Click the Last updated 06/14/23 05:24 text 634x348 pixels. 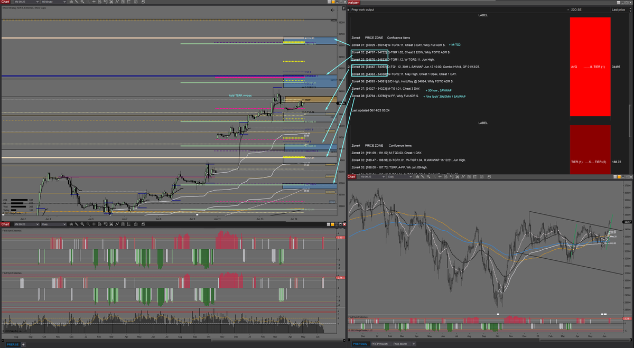tap(370, 110)
